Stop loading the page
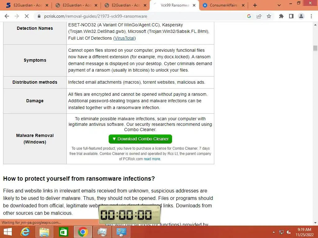Viewport: 318px width, 238px height. 27,16
